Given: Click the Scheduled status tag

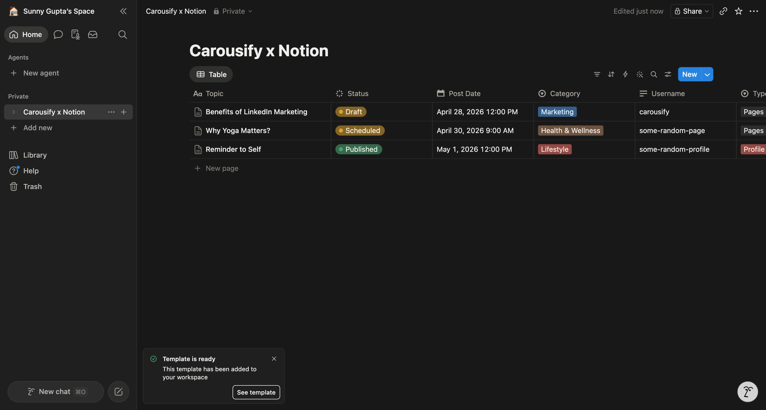Looking at the screenshot, I should point(360,131).
